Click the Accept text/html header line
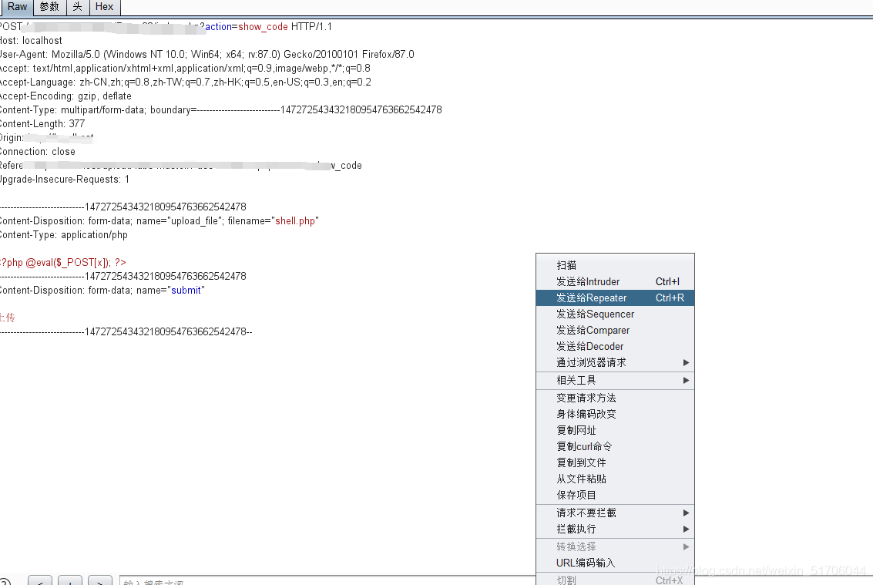 [x=186, y=69]
